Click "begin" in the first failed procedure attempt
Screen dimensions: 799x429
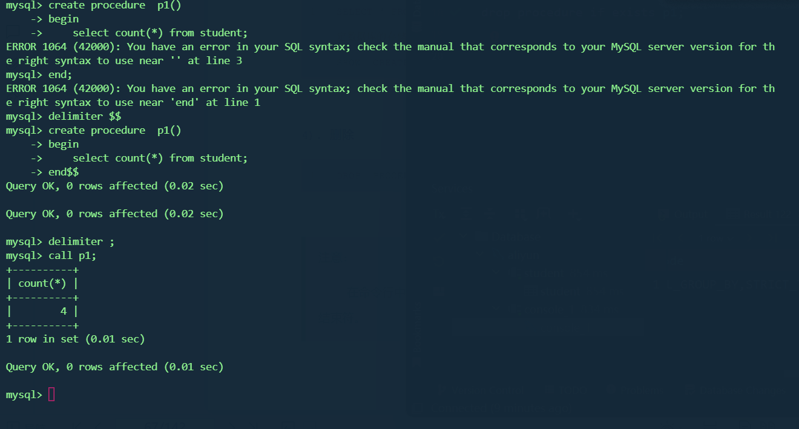pos(64,19)
